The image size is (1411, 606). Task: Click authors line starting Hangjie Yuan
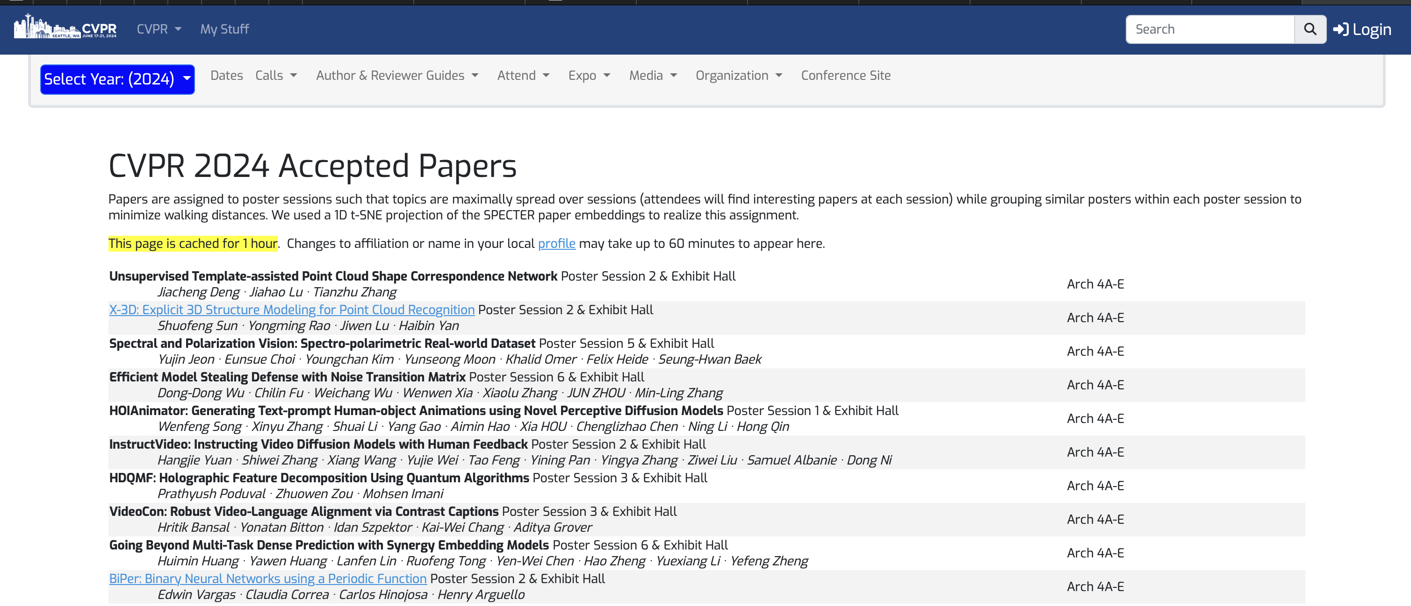pyautogui.click(x=525, y=460)
